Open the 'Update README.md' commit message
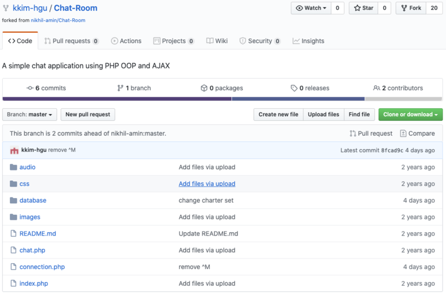The height and width of the screenshot is (296, 446). click(x=208, y=234)
